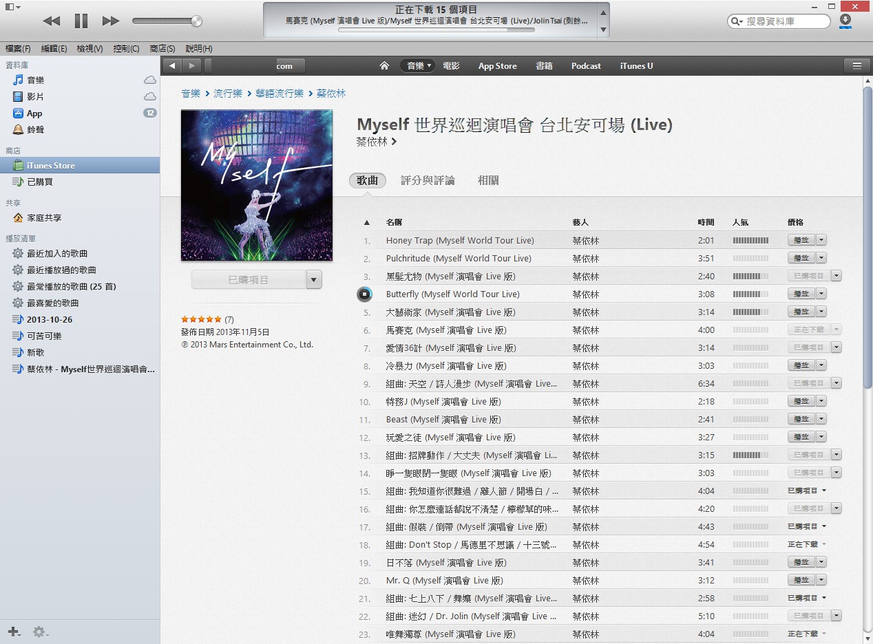This screenshot has width=873, height=644.
Task: Open the 2013-10-26 playlist
Action: coord(50,320)
